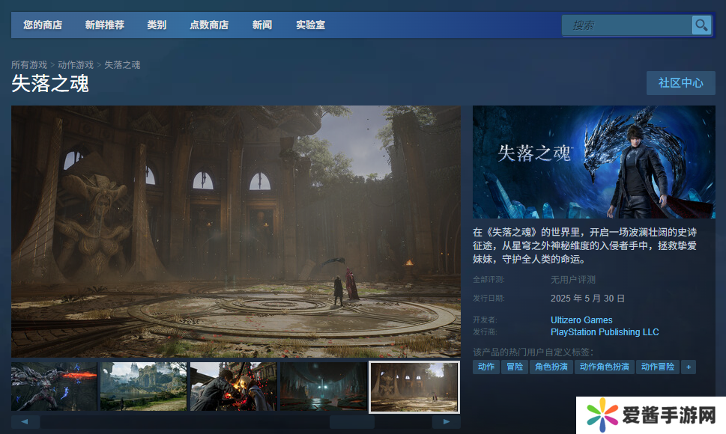The image size is (726, 434).
Task: Expand more tags with the plus button
Action: pos(689,367)
